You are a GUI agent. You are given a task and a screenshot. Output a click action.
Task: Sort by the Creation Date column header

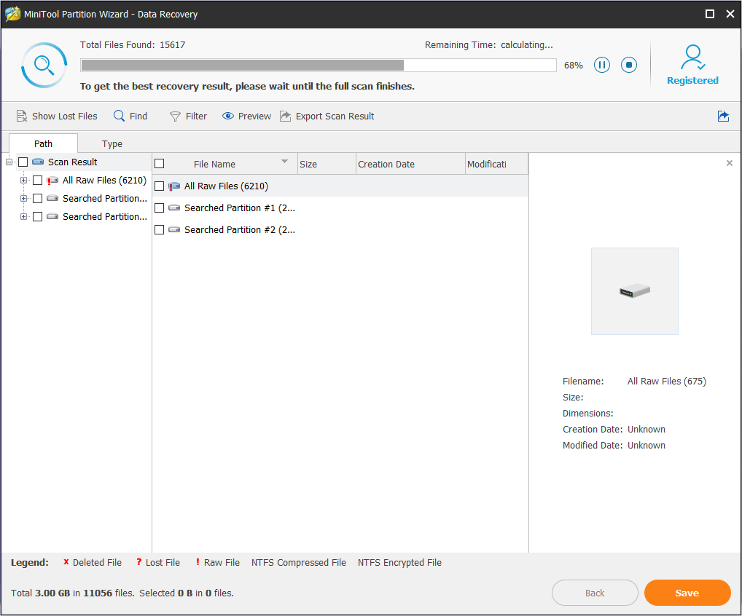click(x=410, y=164)
